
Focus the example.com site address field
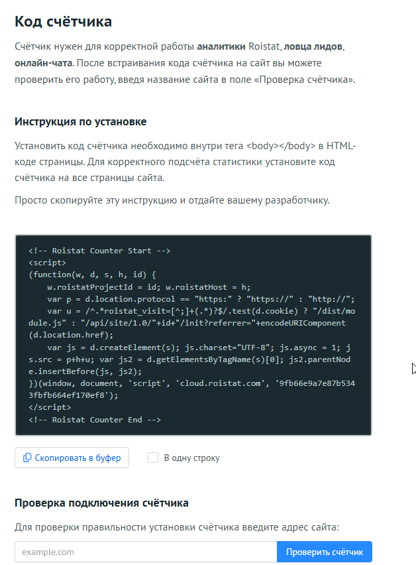(145, 552)
